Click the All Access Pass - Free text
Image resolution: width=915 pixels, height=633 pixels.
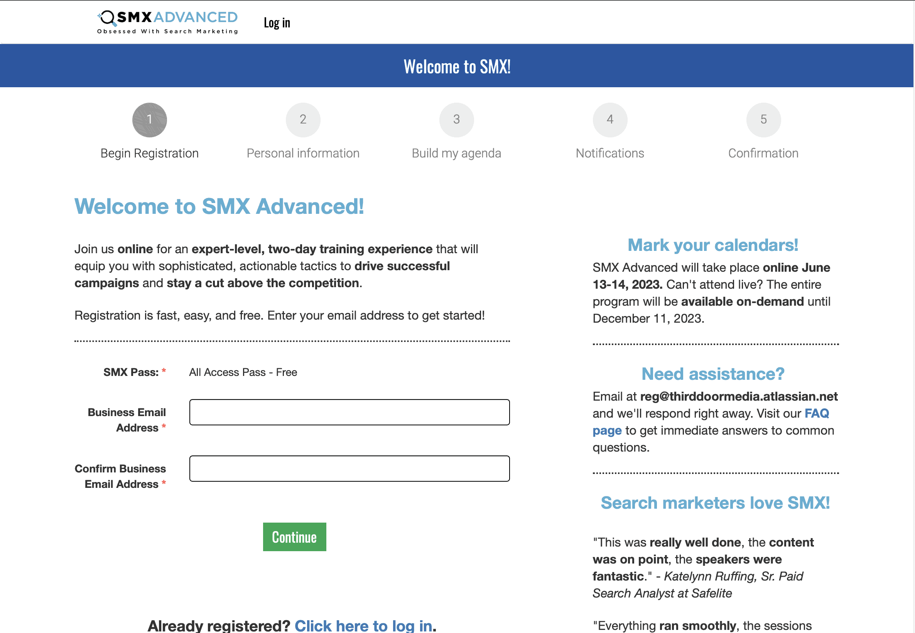click(x=243, y=372)
